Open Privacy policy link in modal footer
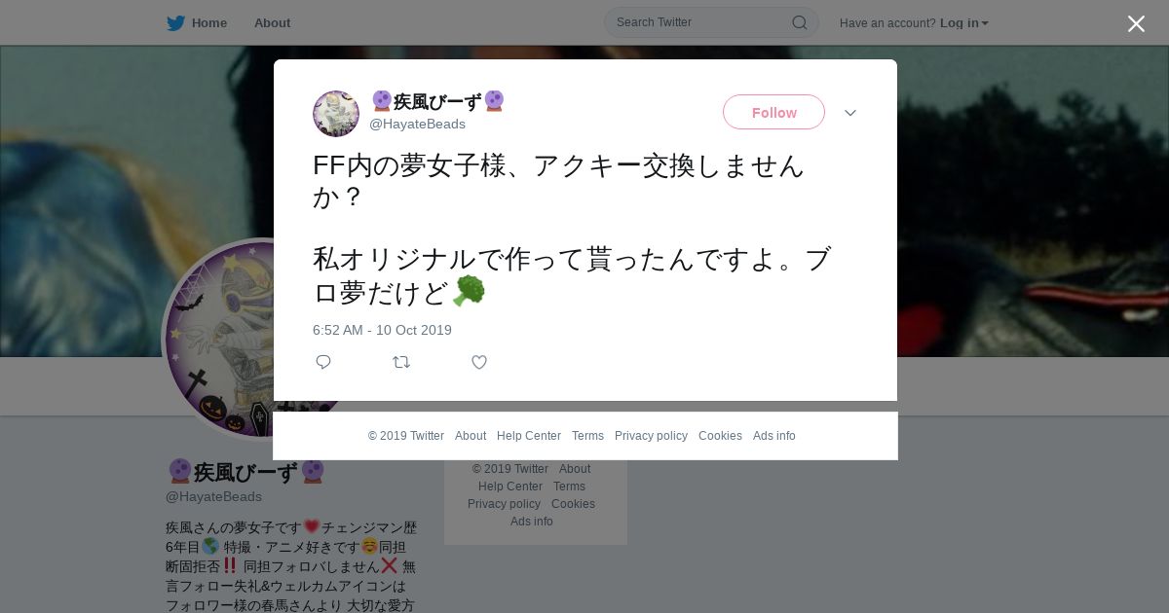Screen dimensions: 1169x613 point(651,436)
